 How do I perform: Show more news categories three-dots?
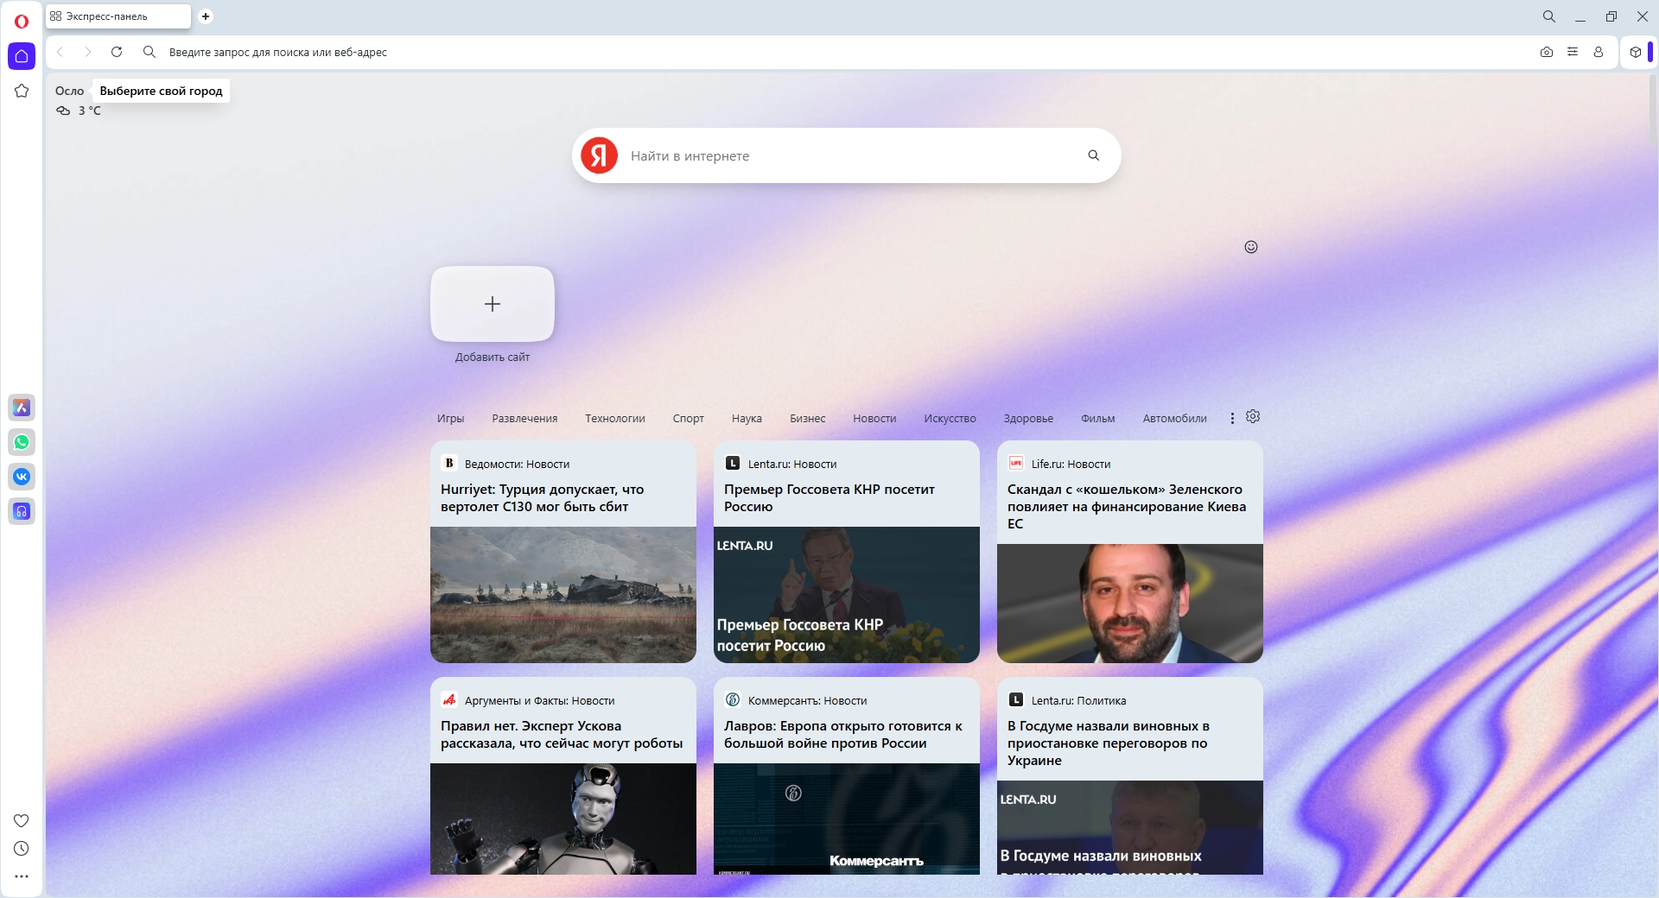click(1232, 418)
